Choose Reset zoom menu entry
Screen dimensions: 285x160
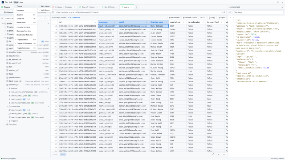point(26,23)
